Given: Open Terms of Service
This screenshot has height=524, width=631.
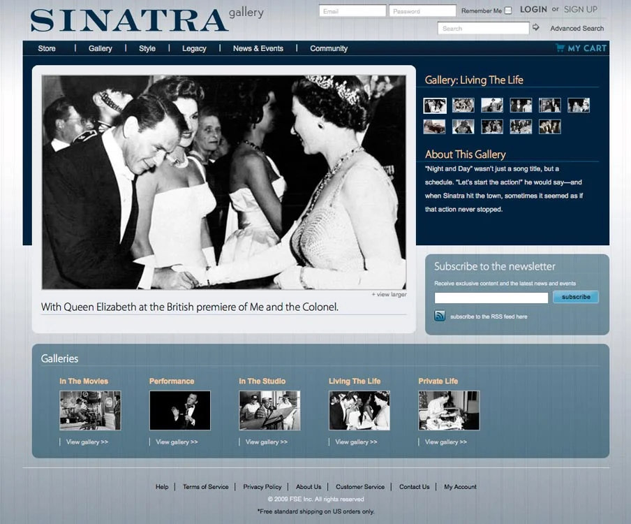Looking at the screenshot, I should 206,486.
